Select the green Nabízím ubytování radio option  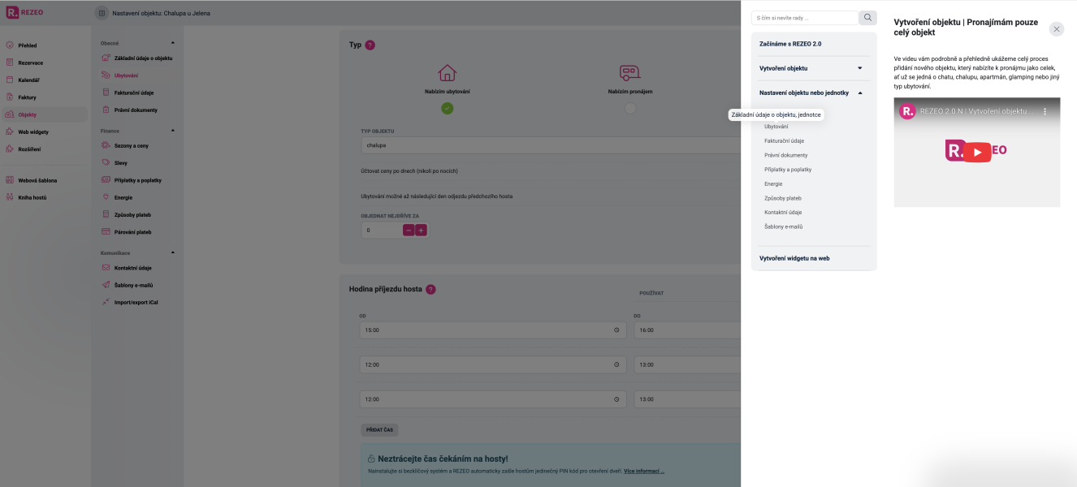tap(447, 108)
